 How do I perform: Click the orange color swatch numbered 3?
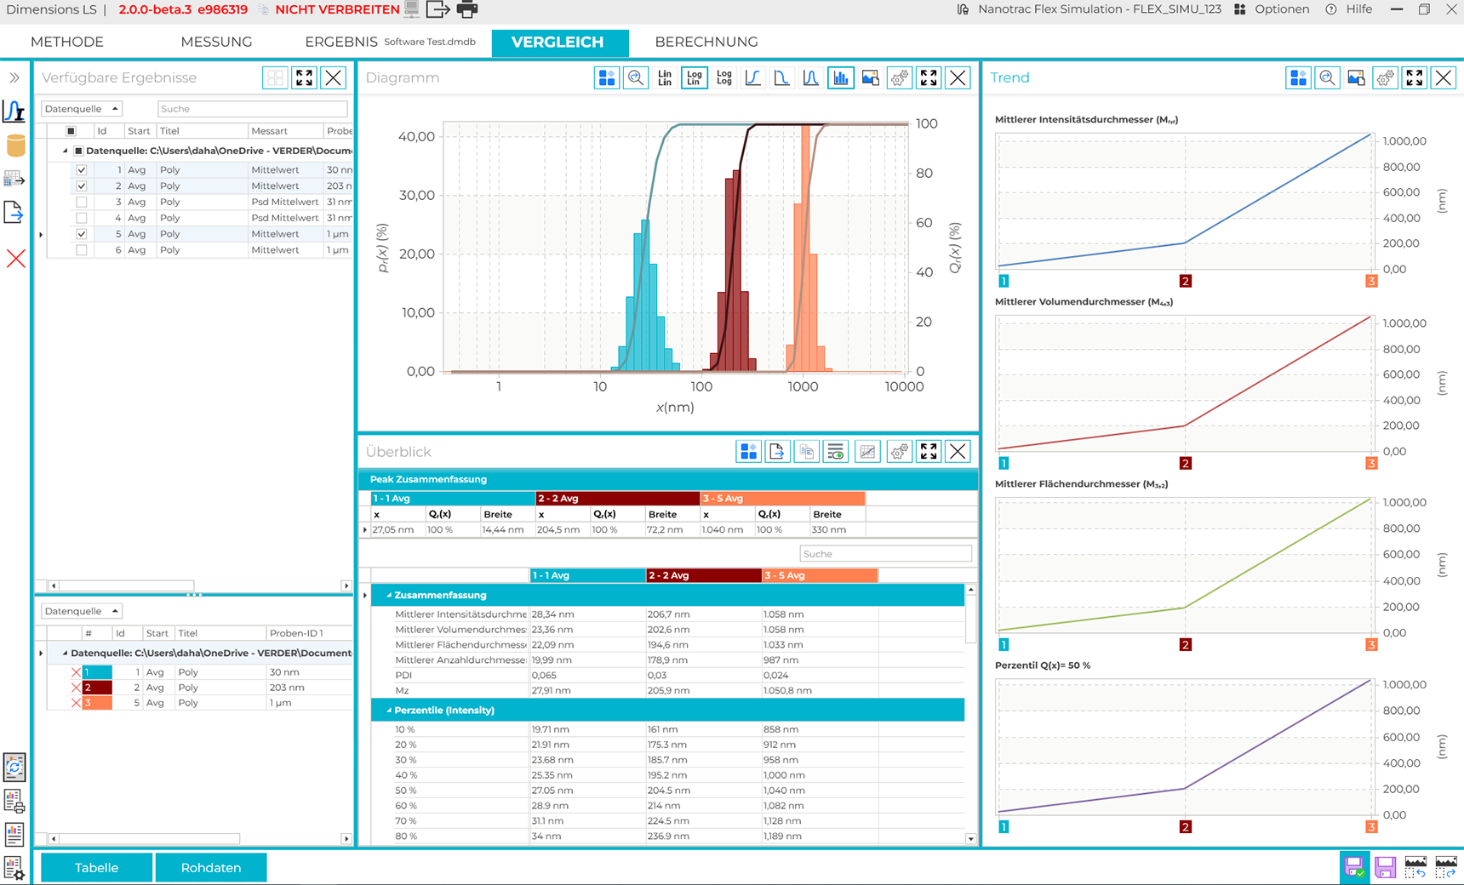96,703
